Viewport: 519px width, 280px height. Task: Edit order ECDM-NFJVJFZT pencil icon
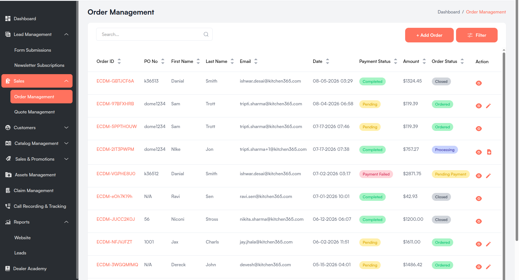click(488, 244)
